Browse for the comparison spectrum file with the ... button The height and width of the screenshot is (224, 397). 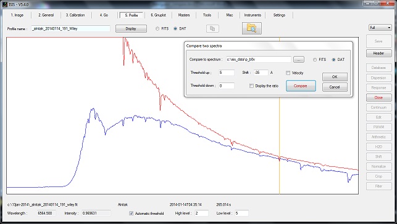299,60
